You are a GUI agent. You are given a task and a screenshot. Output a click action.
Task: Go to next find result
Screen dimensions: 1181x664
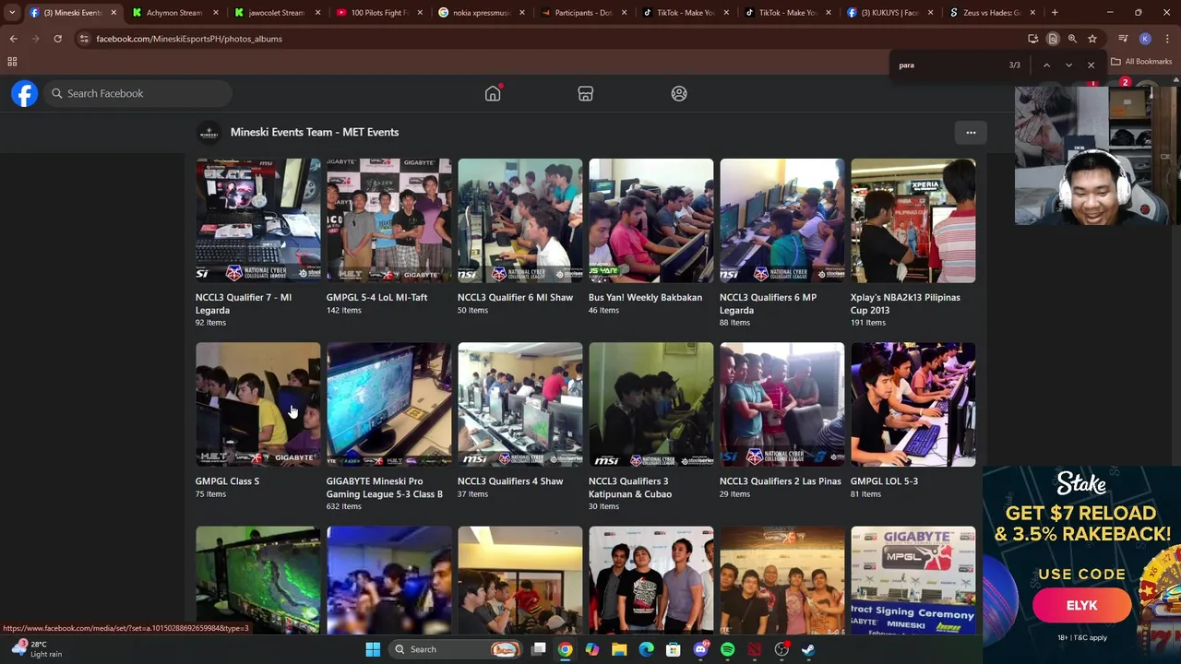pos(1068,65)
